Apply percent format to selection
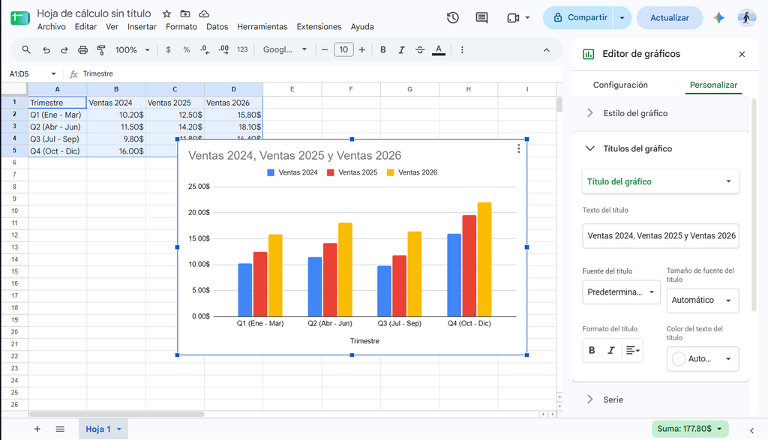Image resolution: width=768 pixels, height=440 pixels. 186,50
